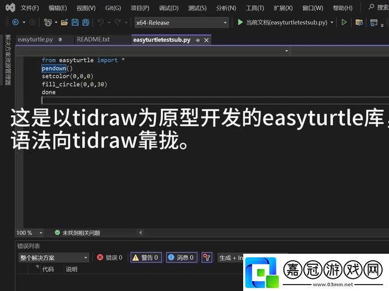Click the redo arrow icon
This screenshot has width=389, height=291.
click(118, 23)
